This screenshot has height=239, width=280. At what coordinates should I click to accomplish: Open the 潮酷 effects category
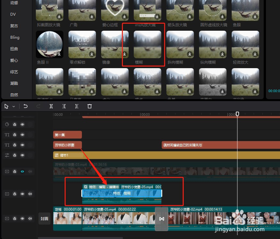pos(14,84)
